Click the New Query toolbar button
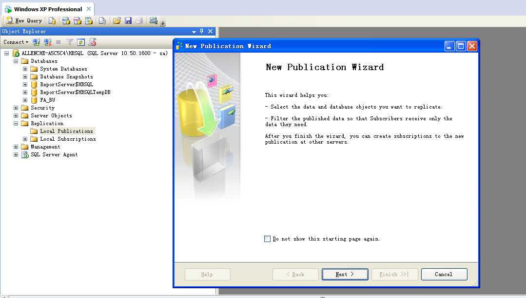The image size is (526, 298). (24, 20)
